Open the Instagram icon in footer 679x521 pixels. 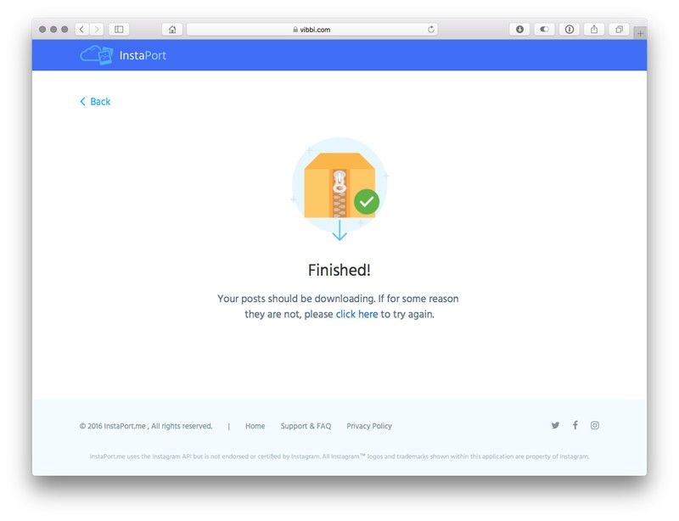595,425
